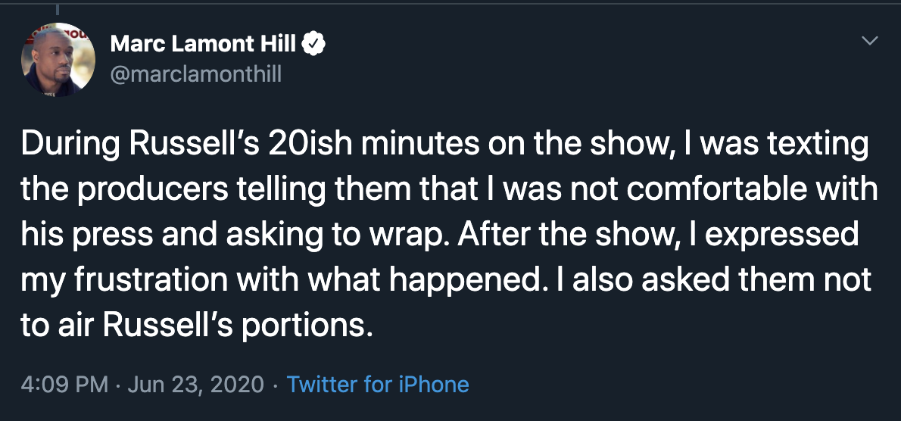Image resolution: width=901 pixels, height=421 pixels.
Task: Click Marc Lamont Hill's profile avatar
Action: [58, 59]
